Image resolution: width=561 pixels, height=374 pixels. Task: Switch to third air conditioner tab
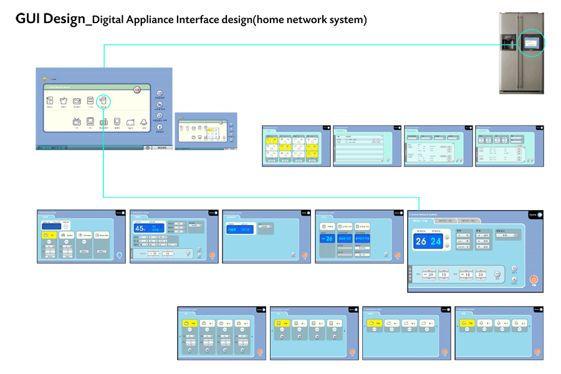(469, 221)
